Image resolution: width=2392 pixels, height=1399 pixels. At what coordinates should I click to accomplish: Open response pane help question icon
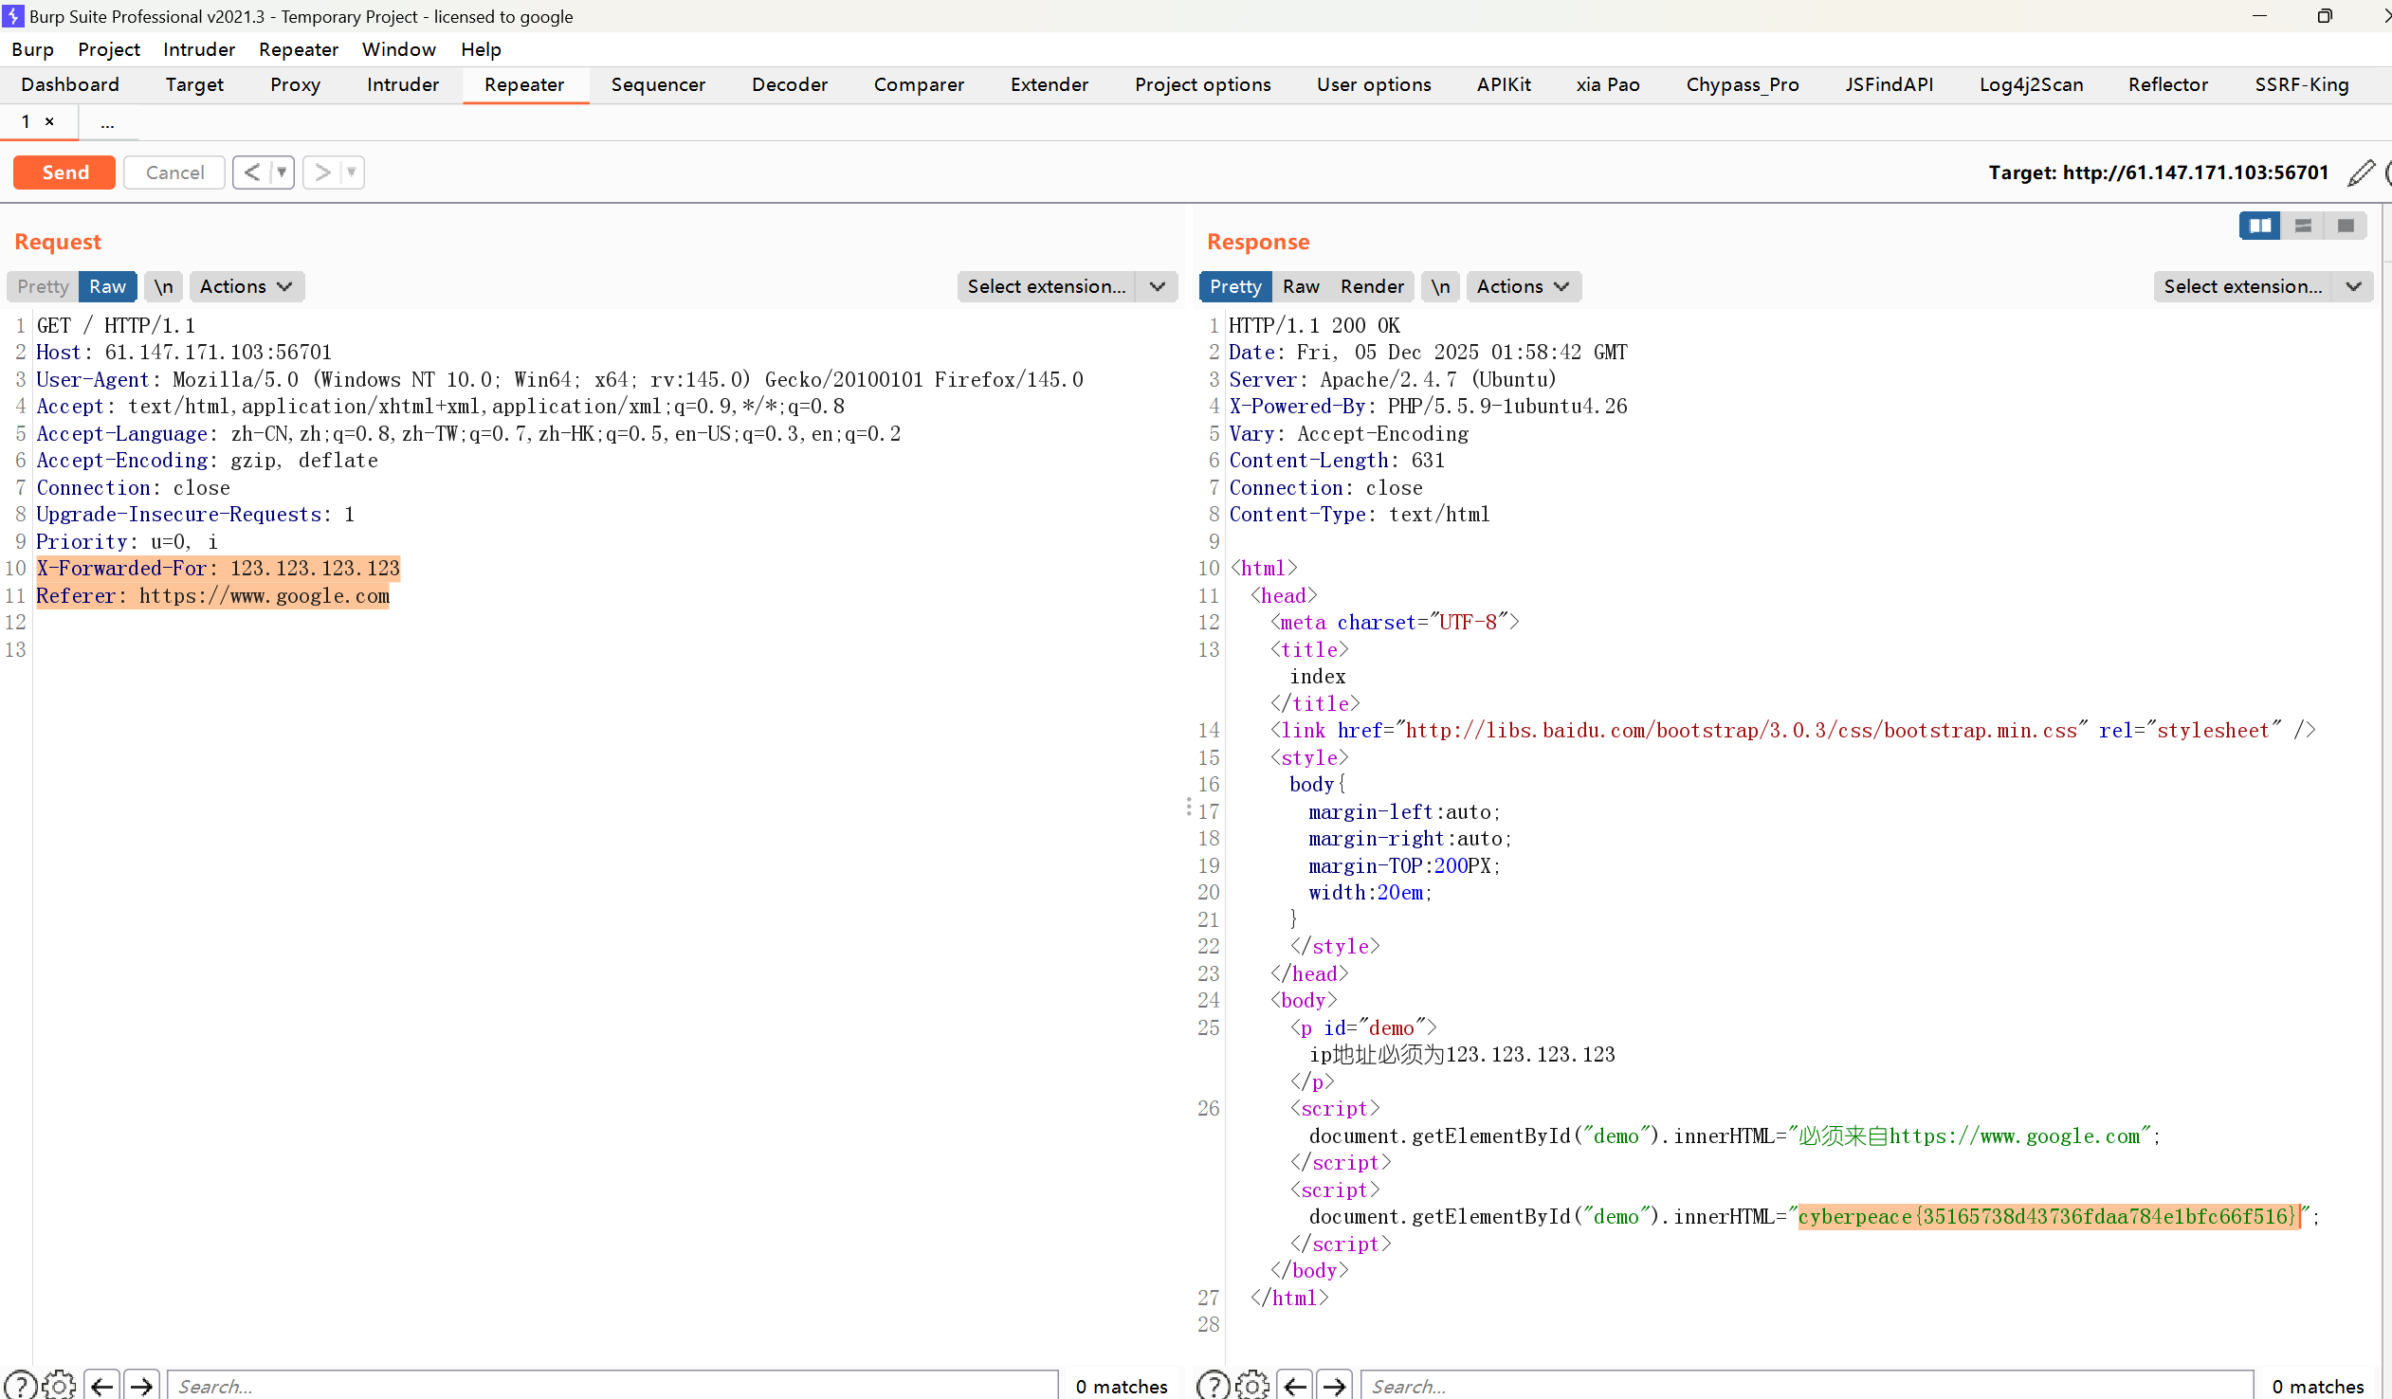pyautogui.click(x=1213, y=1385)
